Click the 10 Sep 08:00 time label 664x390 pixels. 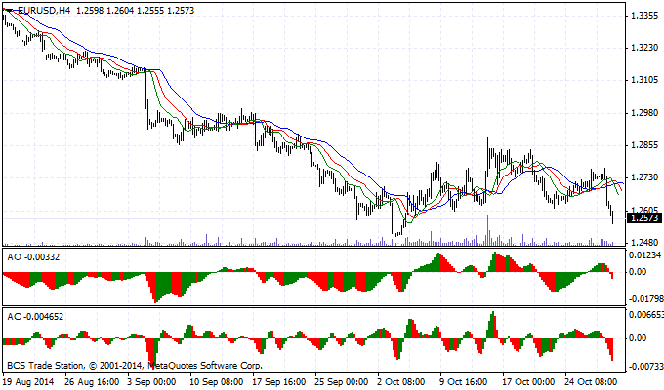click(x=216, y=382)
